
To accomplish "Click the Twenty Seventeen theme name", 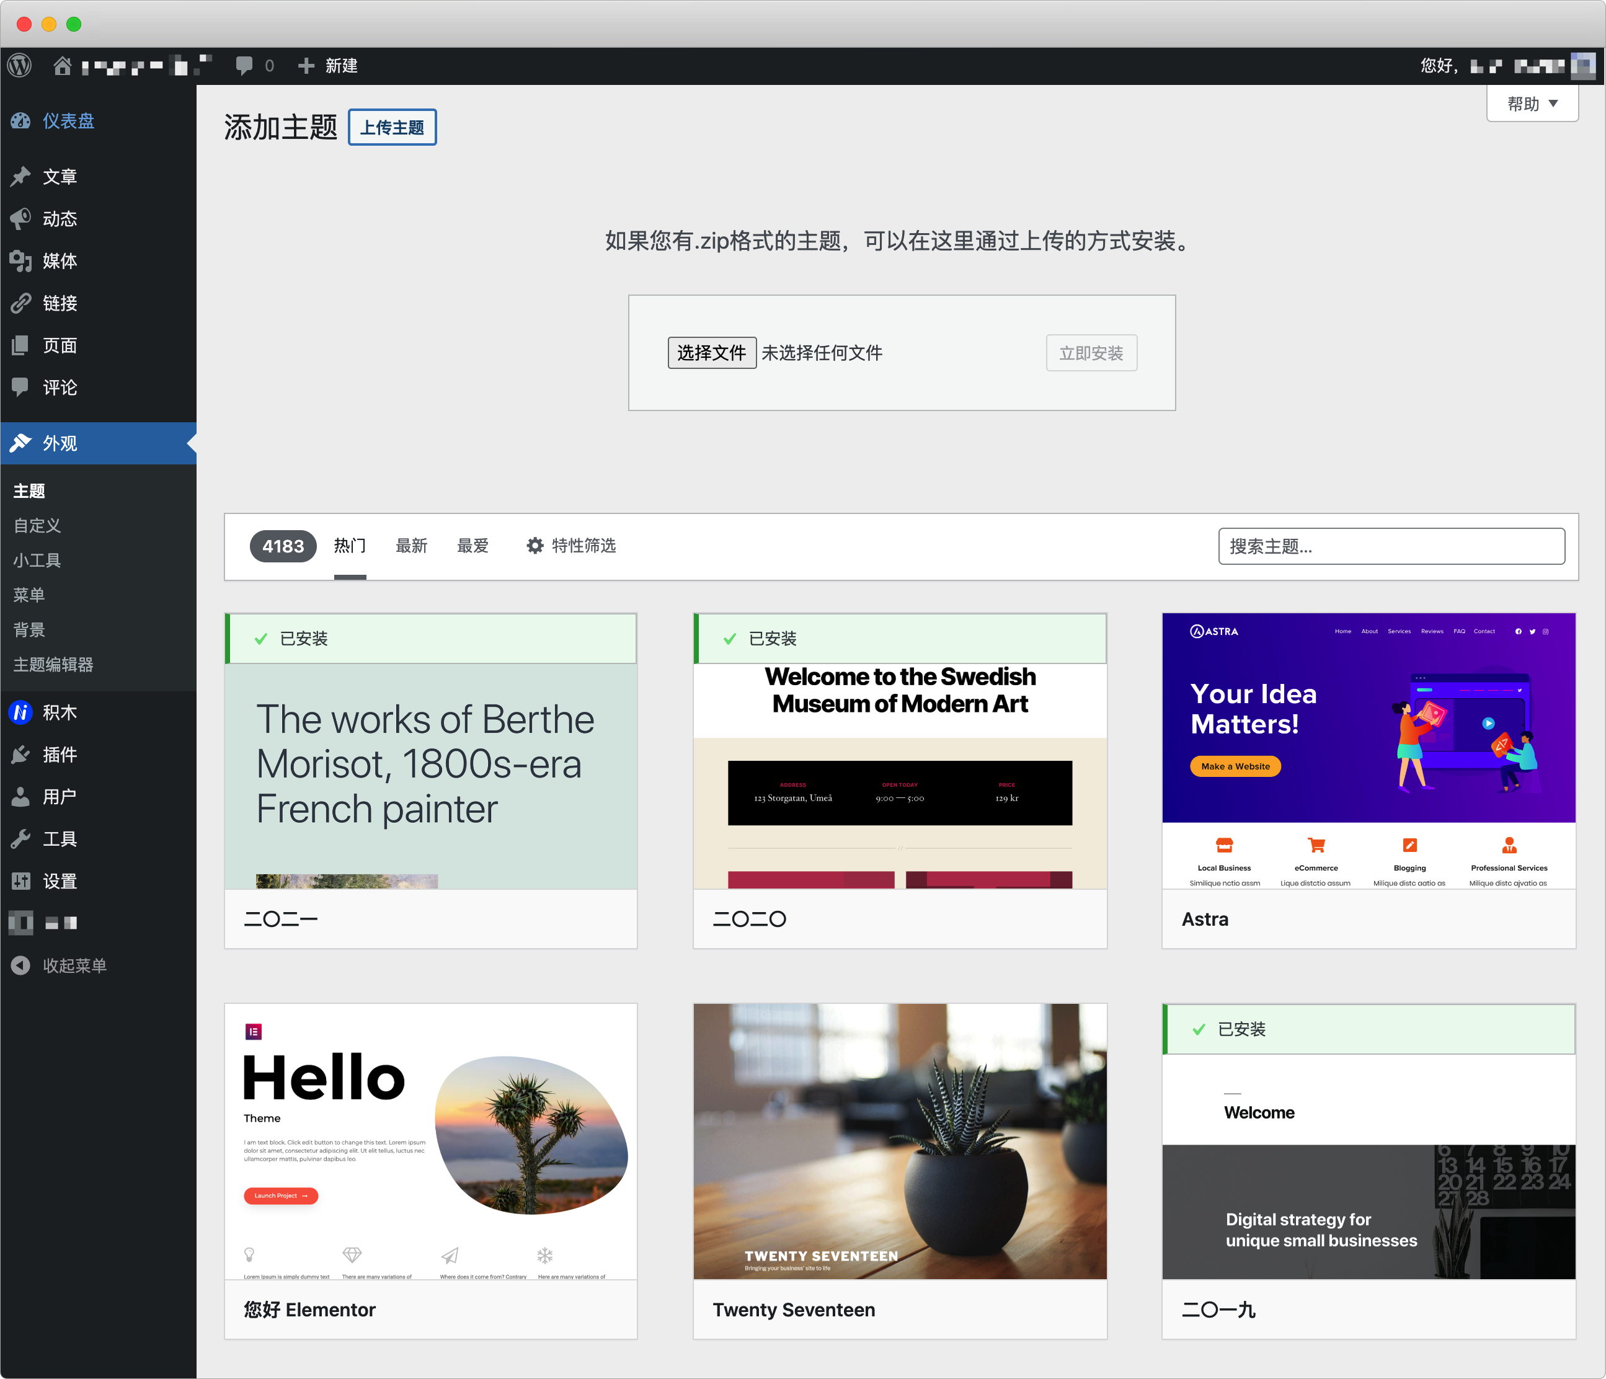I will click(794, 1310).
